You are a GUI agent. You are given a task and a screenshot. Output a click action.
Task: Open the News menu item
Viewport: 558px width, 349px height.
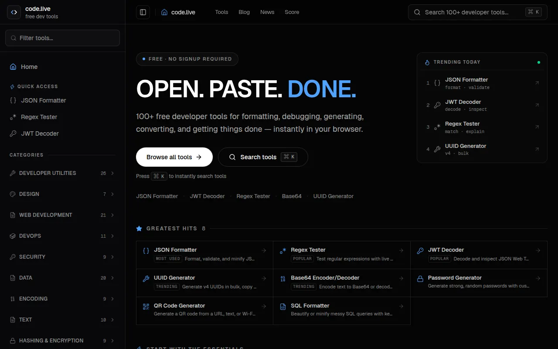tap(267, 12)
